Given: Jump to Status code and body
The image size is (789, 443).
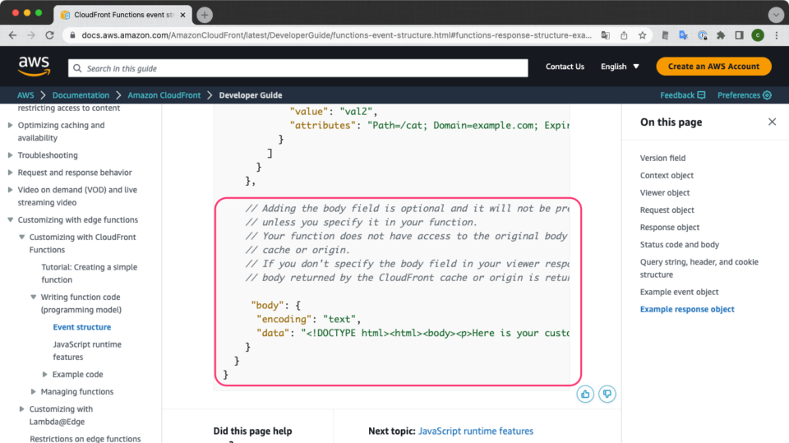Looking at the screenshot, I should (680, 245).
